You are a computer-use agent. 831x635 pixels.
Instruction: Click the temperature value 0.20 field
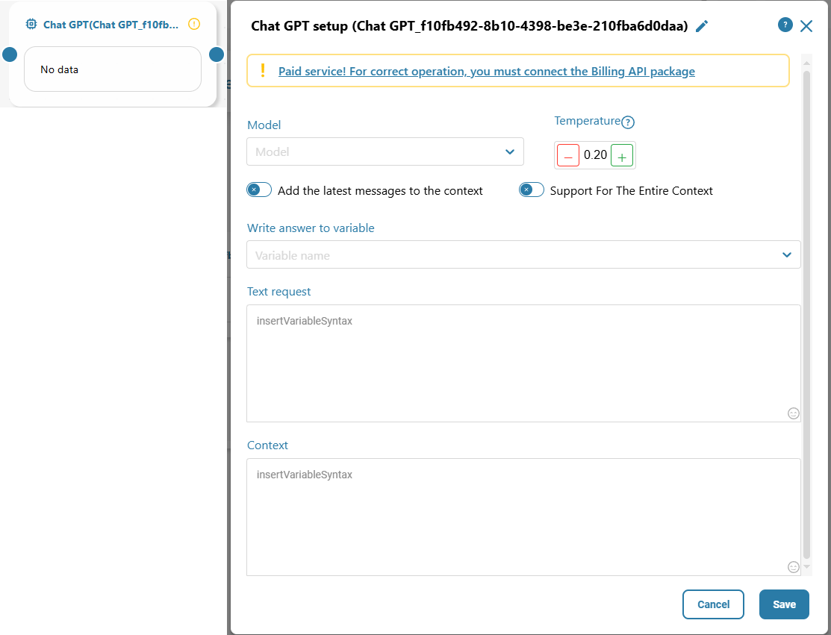[x=595, y=155]
